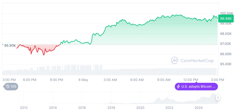Click 12:00 PM on the time axis
The image size is (238, 111).
click(191, 80)
